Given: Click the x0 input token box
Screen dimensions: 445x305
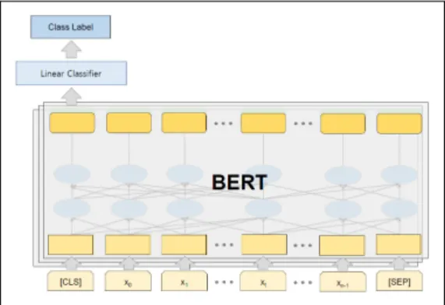Looking at the screenshot, I should 128,281.
